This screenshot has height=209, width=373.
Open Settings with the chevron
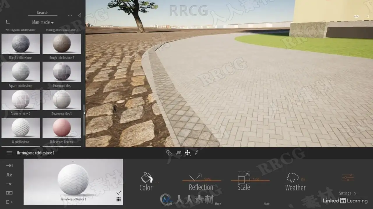[348, 193]
